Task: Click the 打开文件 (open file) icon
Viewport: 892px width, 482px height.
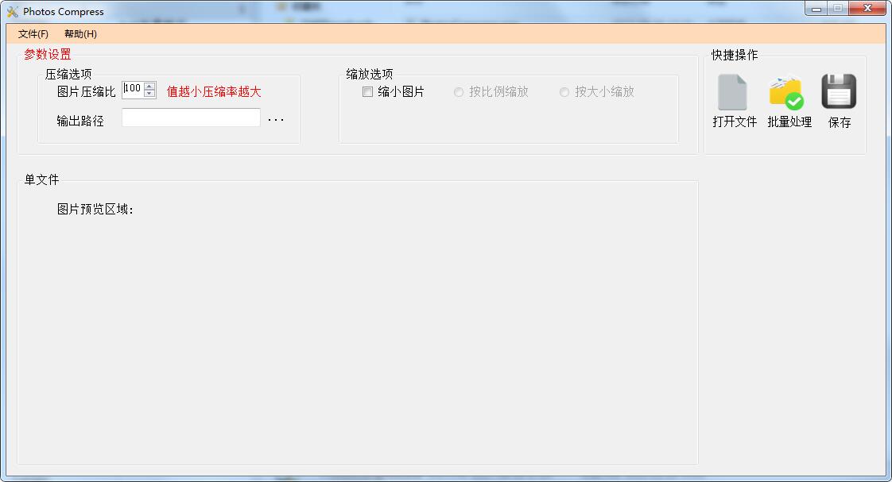Action: tap(732, 92)
